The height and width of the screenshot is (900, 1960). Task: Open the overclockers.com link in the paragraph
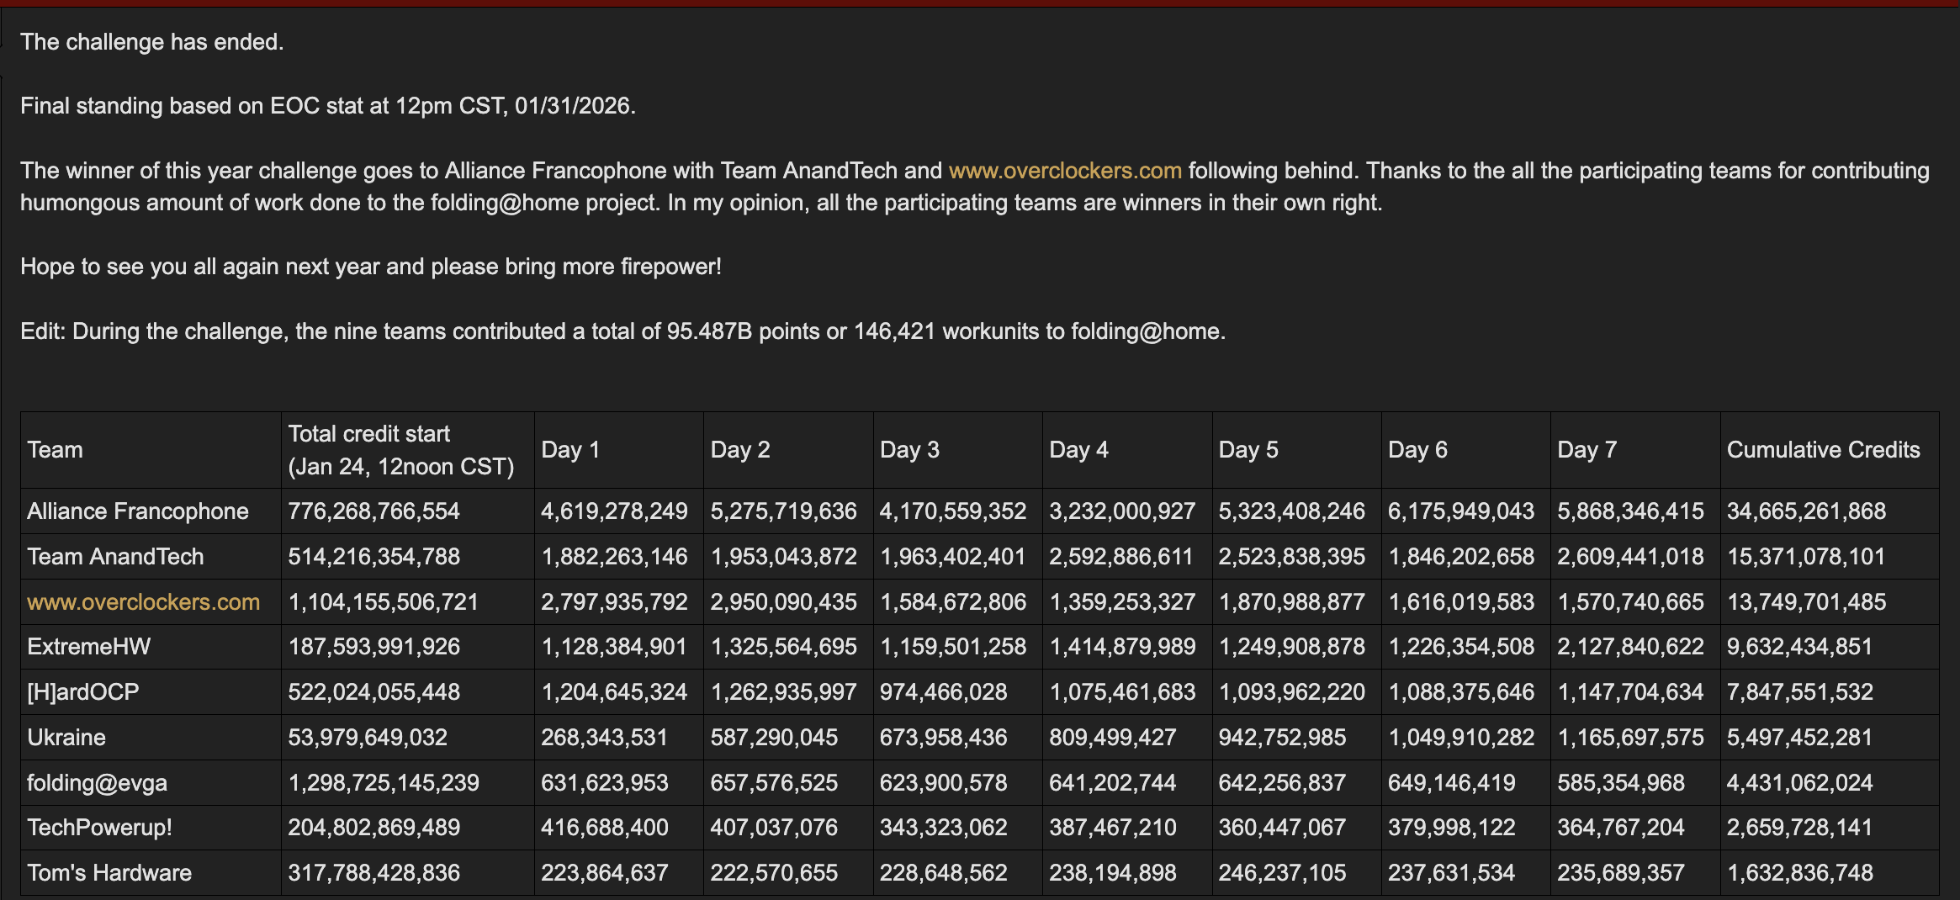click(1065, 171)
